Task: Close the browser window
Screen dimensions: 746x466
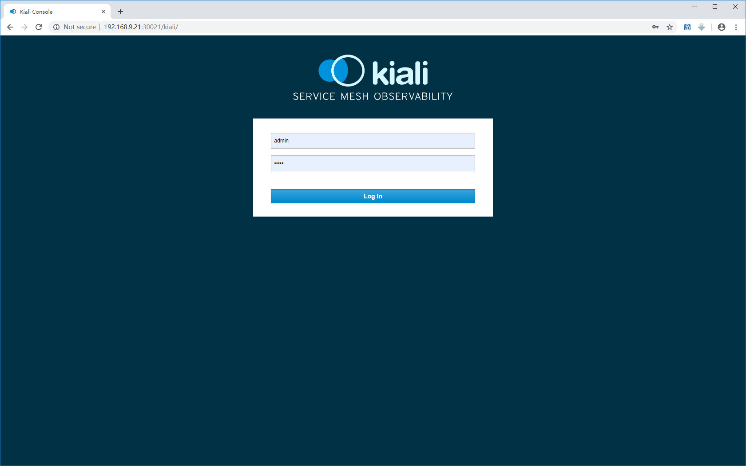Action: click(x=735, y=7)
